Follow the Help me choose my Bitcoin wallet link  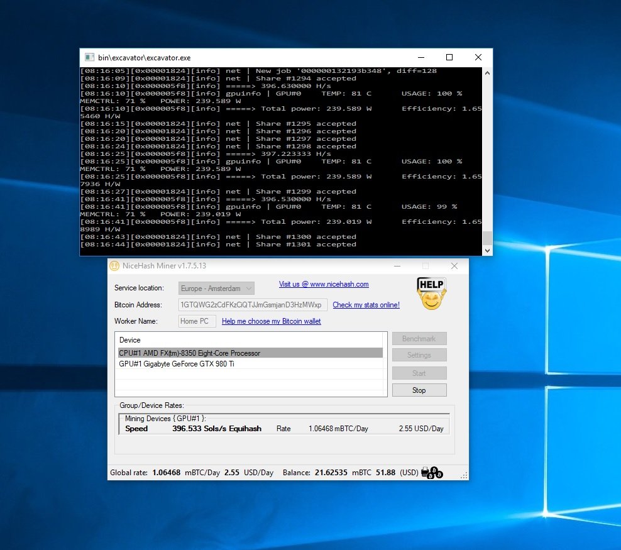click(x=272, y=321)
